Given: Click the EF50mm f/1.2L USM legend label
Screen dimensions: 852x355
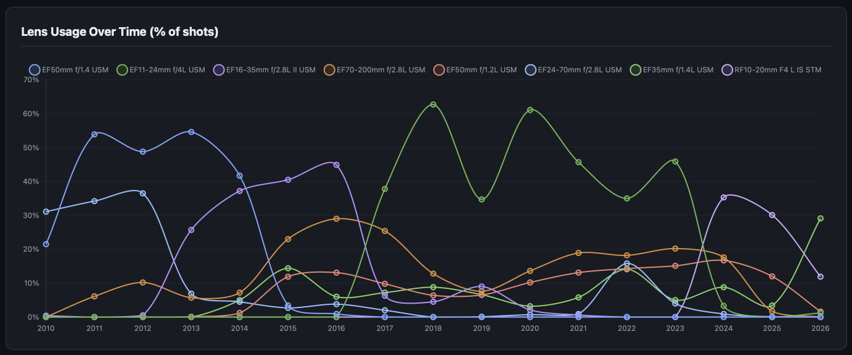Looking at the screenshot, I should coord(481,70).
